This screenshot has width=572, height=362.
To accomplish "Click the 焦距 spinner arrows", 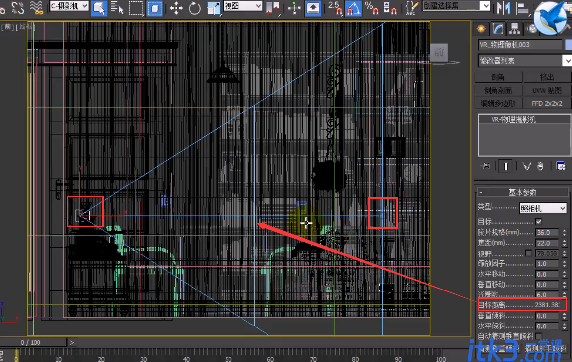I will (564, 243).
